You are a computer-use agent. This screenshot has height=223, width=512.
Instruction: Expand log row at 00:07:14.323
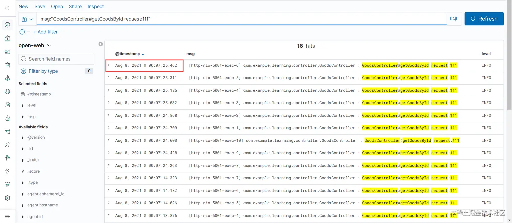108,177
